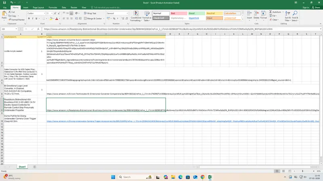Open Find & Select magnifier
This screenshot has width=323, height=181.
[x=295, y=16]
